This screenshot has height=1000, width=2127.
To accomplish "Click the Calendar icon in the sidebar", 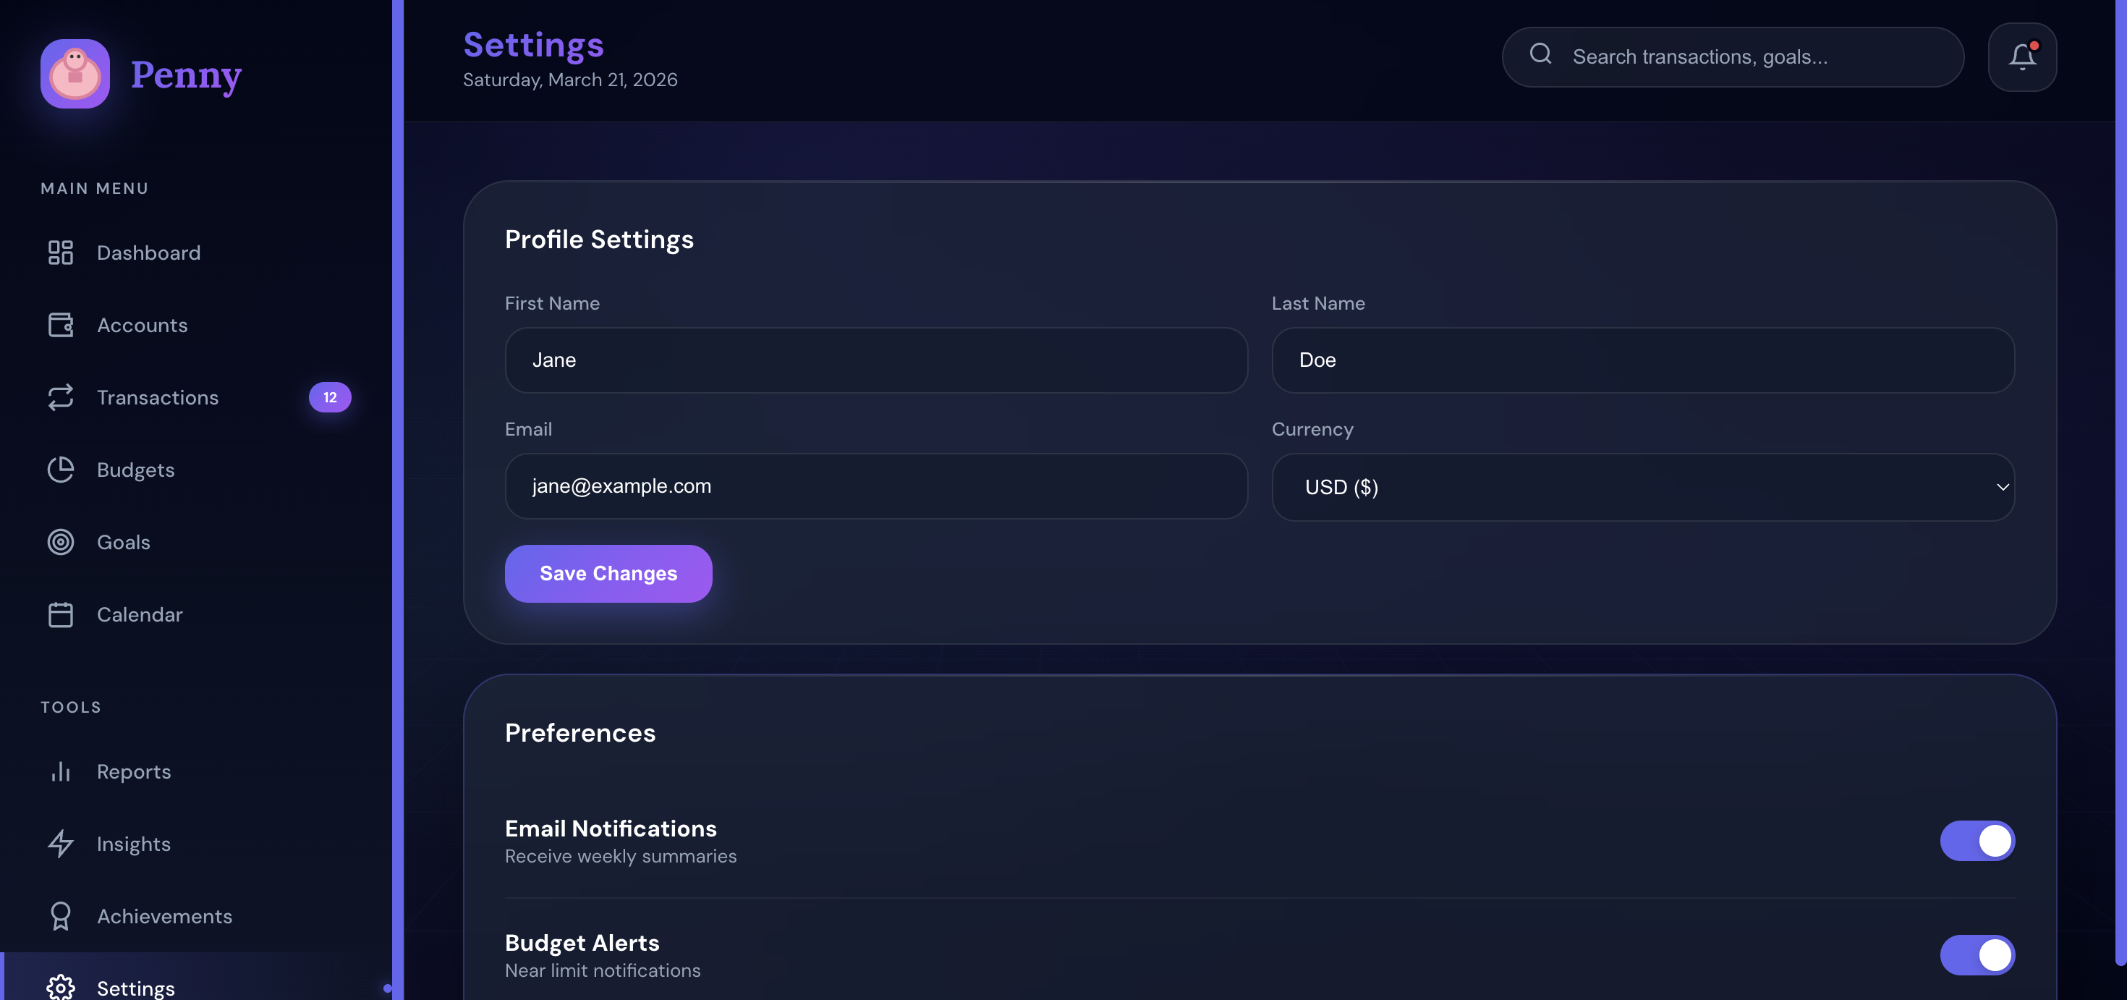I will [x=60, y=614].
